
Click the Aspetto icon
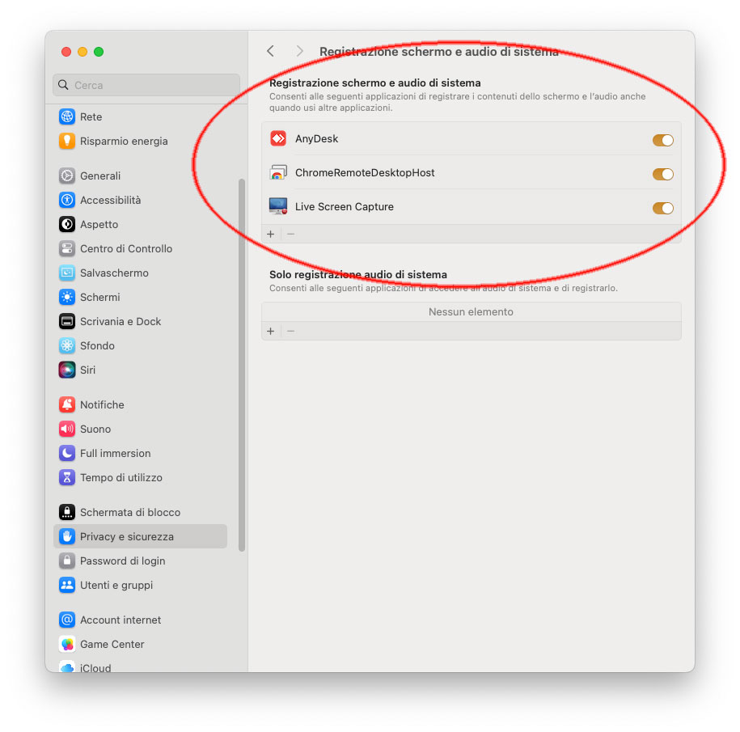[x=67, y=224]
